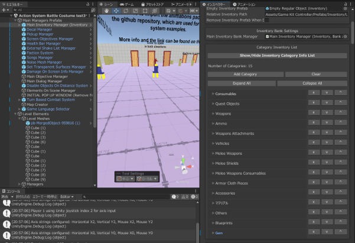The width and height of the screenshot is (355, 243).
Task: Toggle console warning messages filter
Action: 185,197
